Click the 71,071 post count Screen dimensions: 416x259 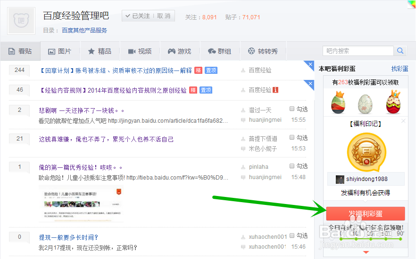pyautogui.click(x=251, y=17)
